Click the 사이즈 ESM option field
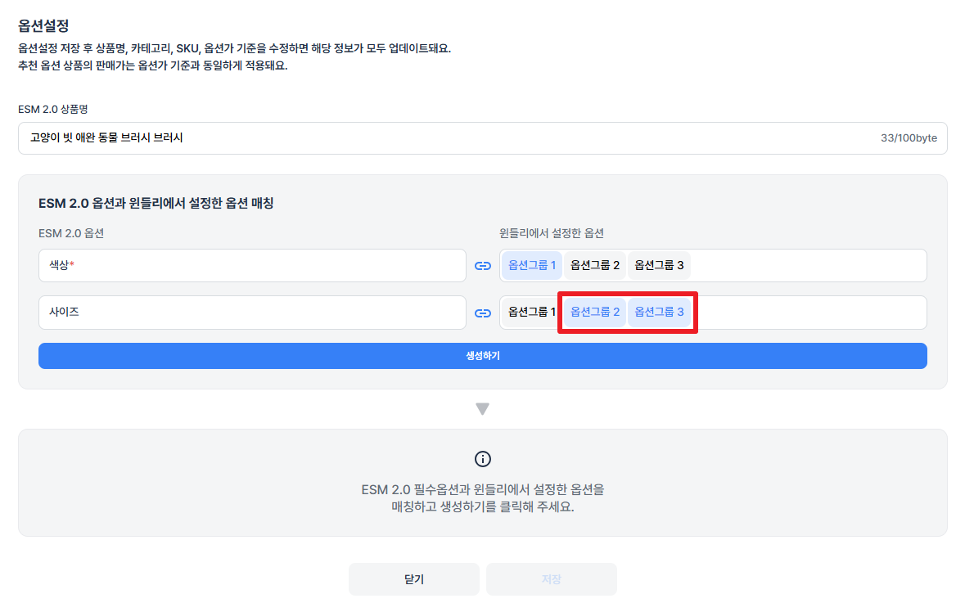This screenshot has width=965, height=612. tap(252, 313)
